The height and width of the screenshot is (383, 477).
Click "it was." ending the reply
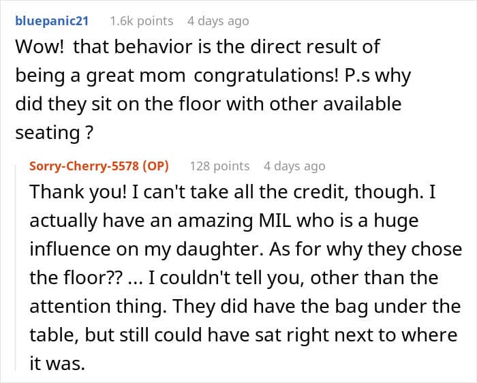[x=57, y=364]
